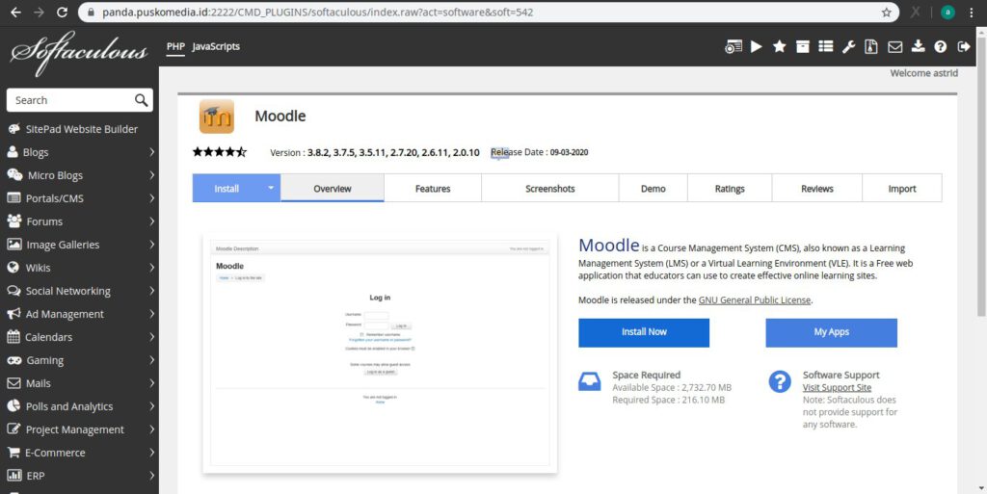Expand Project Management category
The height and width of the screenshot is (494, 987).
(79, 429)
